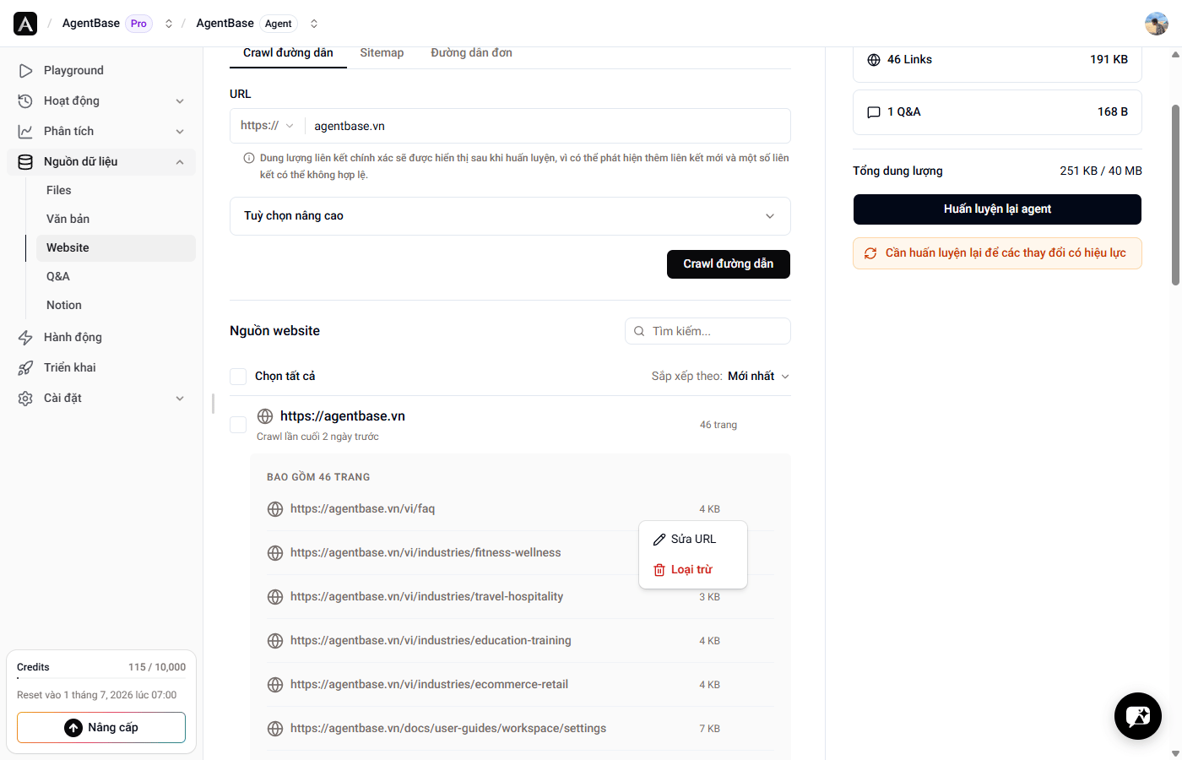
Task: Click the globe icon beside 46 Links
Action: tap(874, 60)
